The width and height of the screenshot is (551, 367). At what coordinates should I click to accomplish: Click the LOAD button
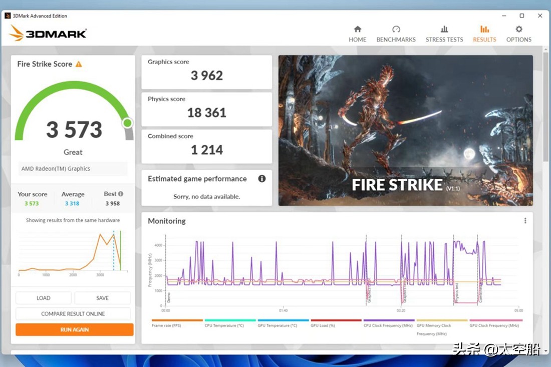point(44,298)
